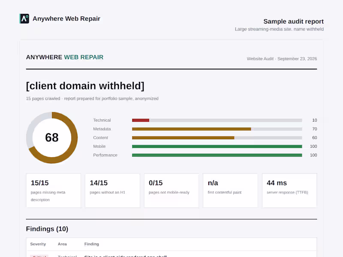The width and height of the screenshot is (343, 257).
Task: Click the '0/15' not mobile-ready card
Action: click(x=171, y=191)
